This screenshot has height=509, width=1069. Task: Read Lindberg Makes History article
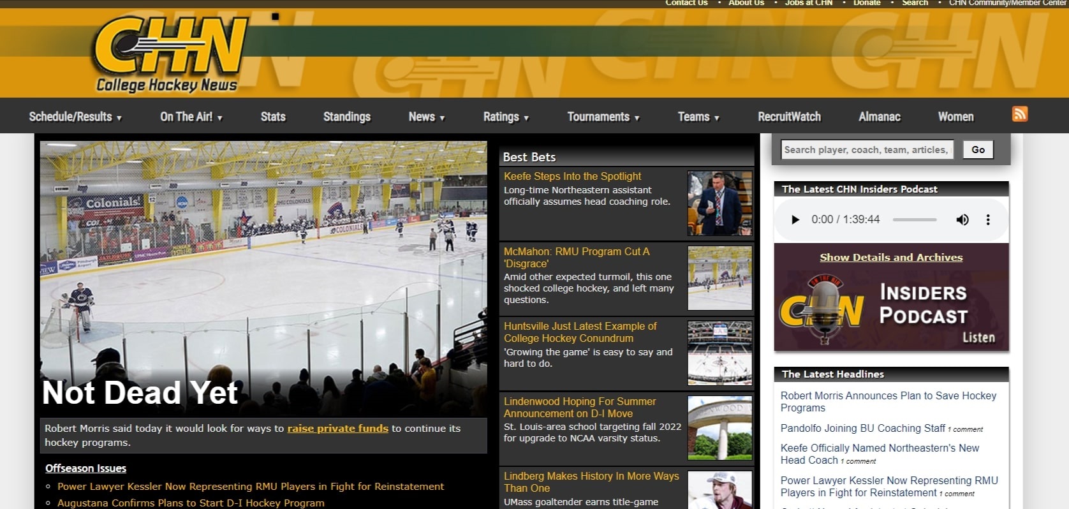click(x=591, y=482)
